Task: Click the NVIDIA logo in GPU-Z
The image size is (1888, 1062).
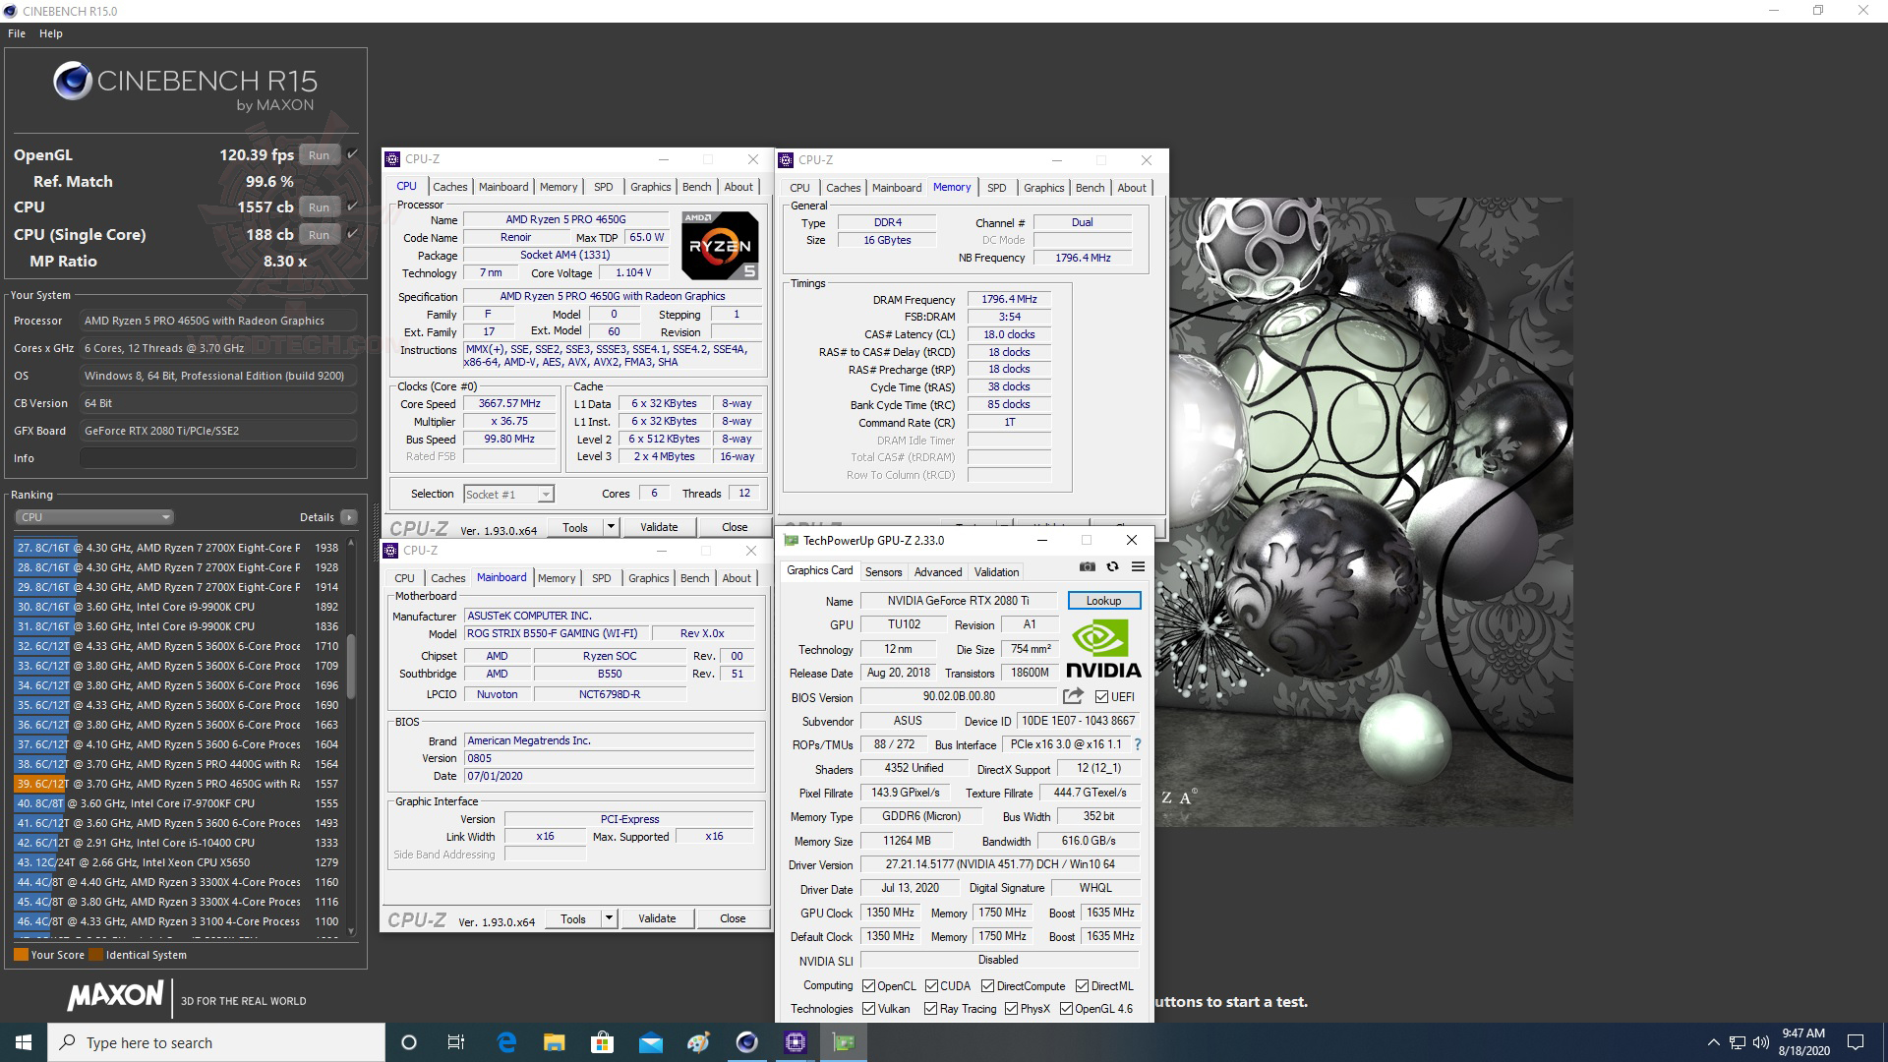Action: click(x=1103, y=649)
